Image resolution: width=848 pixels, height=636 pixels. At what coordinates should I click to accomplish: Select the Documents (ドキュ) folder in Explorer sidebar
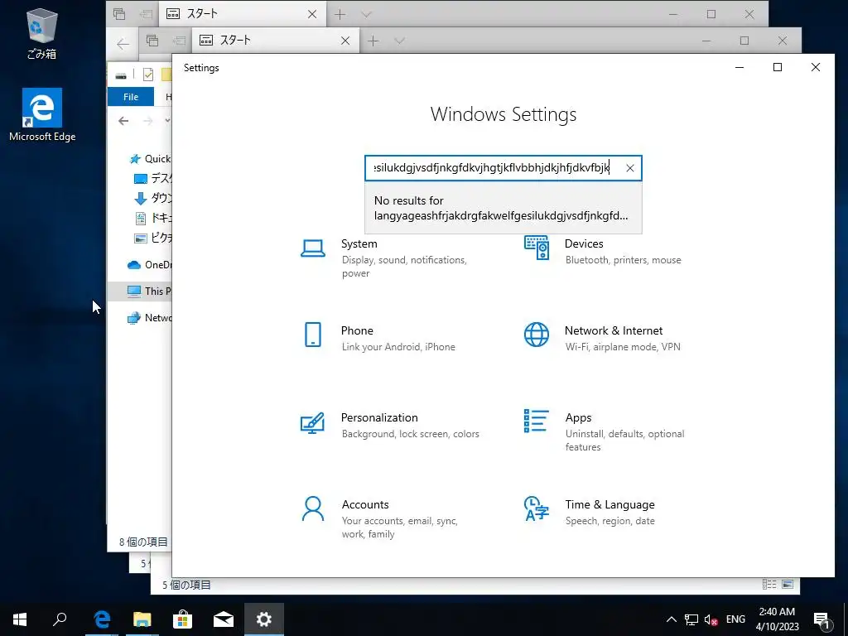(152, 218)
